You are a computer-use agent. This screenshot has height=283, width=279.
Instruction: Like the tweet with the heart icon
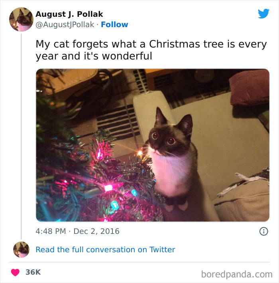click(15, 272)
